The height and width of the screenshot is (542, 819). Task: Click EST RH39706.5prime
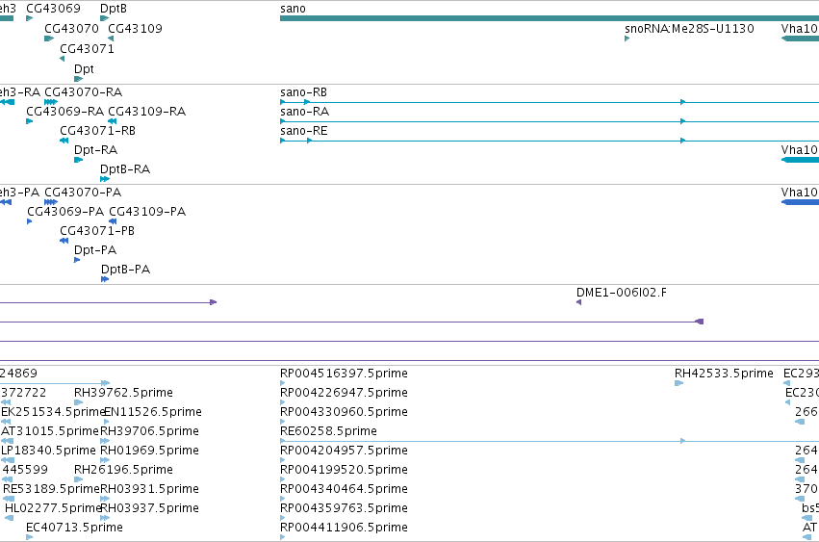[149, 431]
